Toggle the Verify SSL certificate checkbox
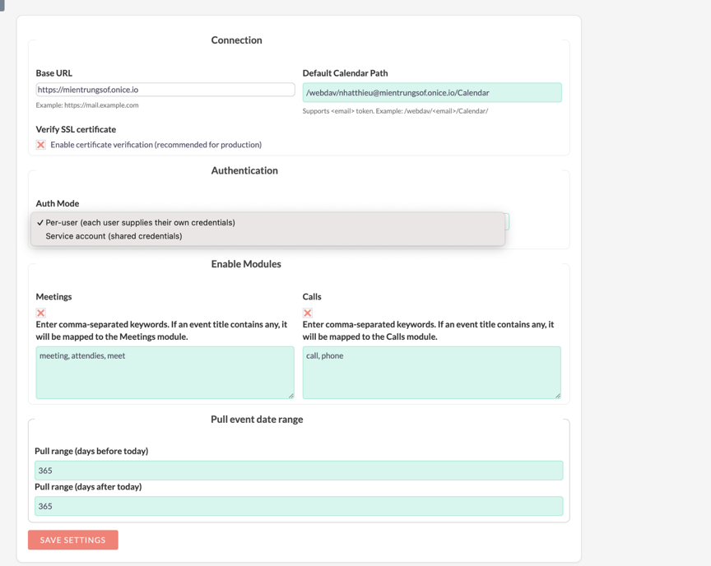Image resolution: width=711 pixels, height=566 pixels. pyautogui.click(x=40, y=145)
